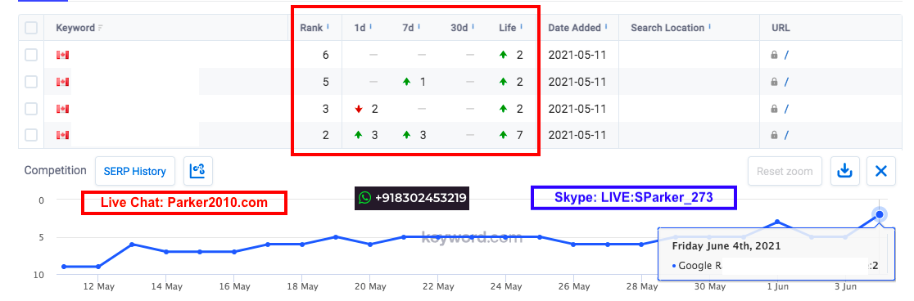Open the SERP History view
Viewport: 914px width, 301px height.
[134, 171]
